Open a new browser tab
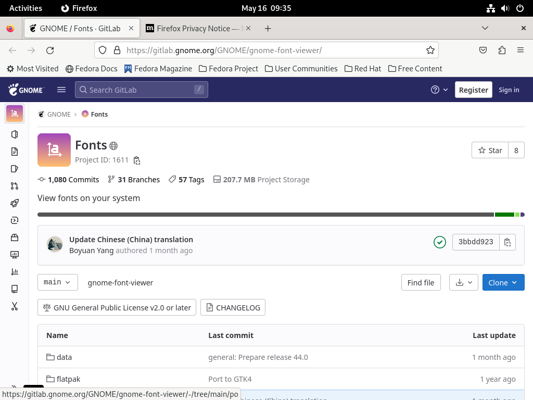Viewport: 533px width, 400px height. click(x=268, y=28)
